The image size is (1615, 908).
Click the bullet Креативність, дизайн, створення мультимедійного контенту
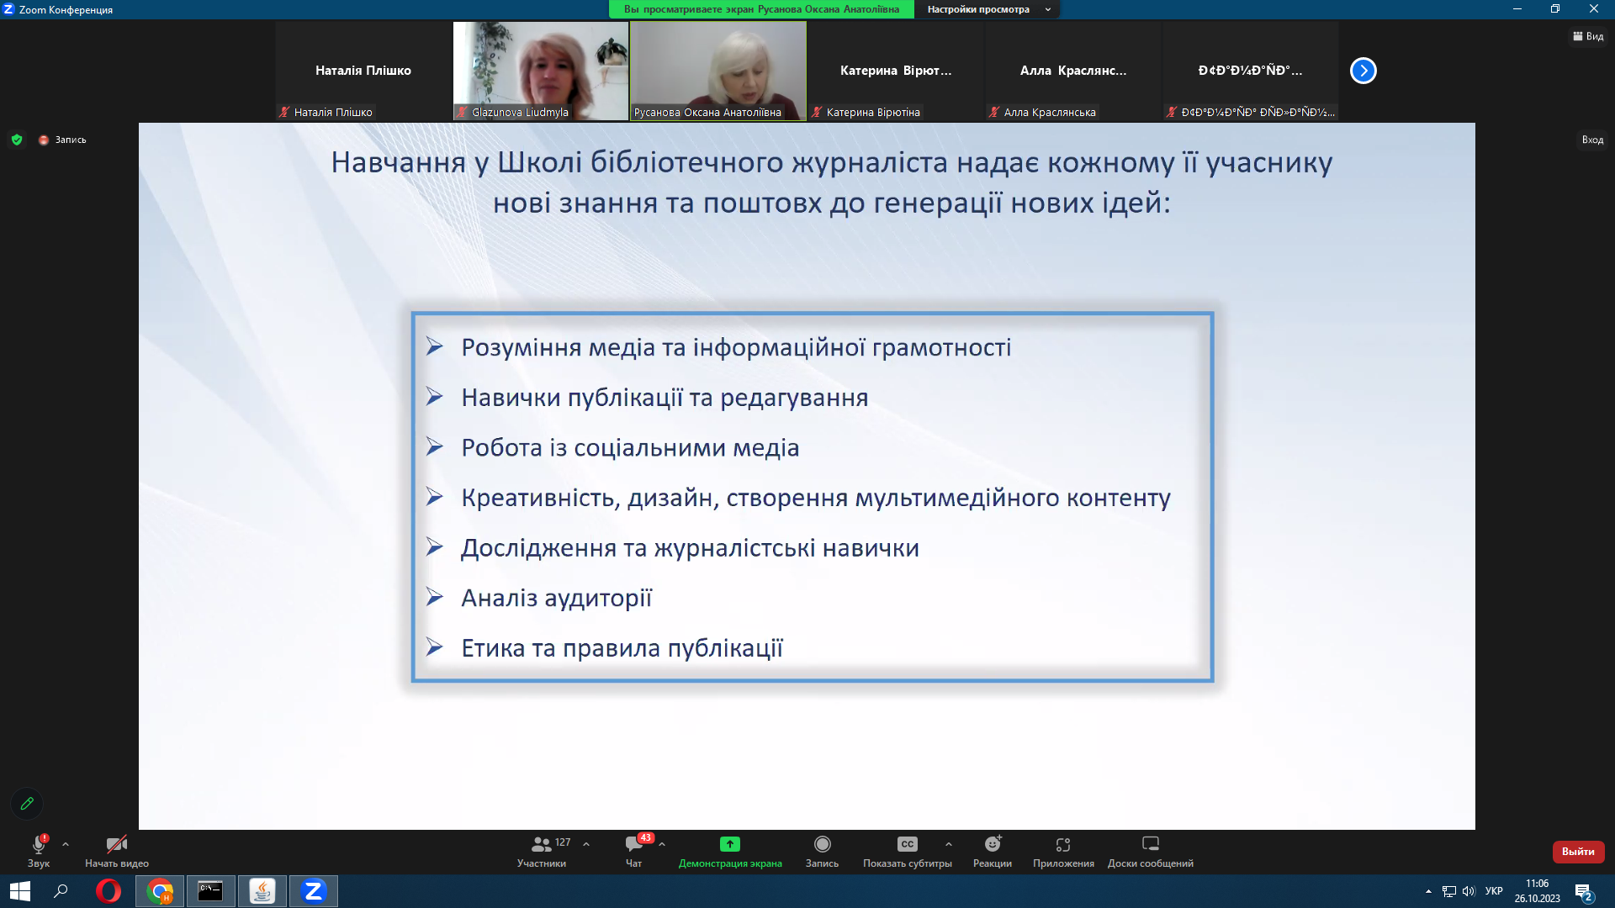click(816, 498)
